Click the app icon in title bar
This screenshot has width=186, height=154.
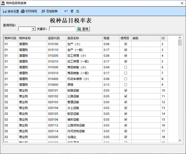3,3
